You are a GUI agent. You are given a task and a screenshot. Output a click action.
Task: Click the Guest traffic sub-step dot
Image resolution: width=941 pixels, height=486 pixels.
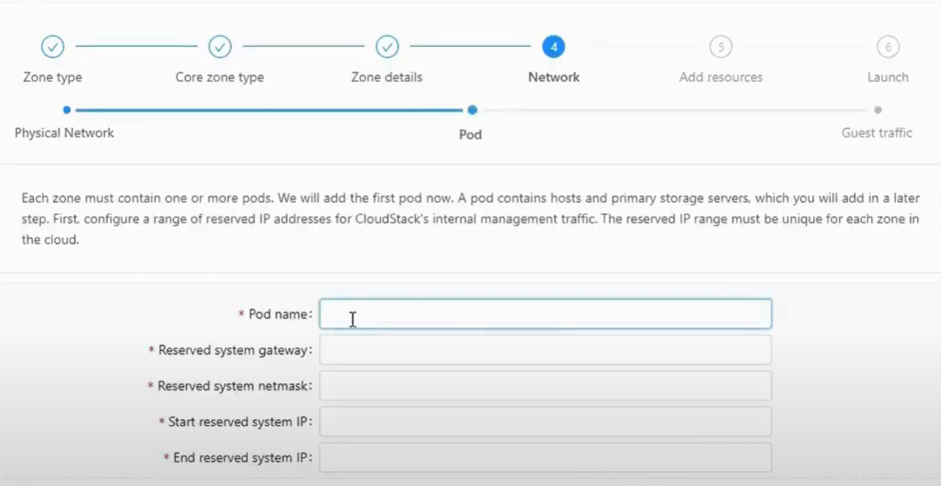(878, 110)
